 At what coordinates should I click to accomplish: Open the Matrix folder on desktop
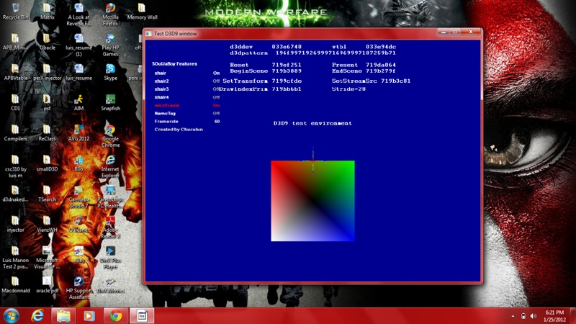(x=47, y=12)
